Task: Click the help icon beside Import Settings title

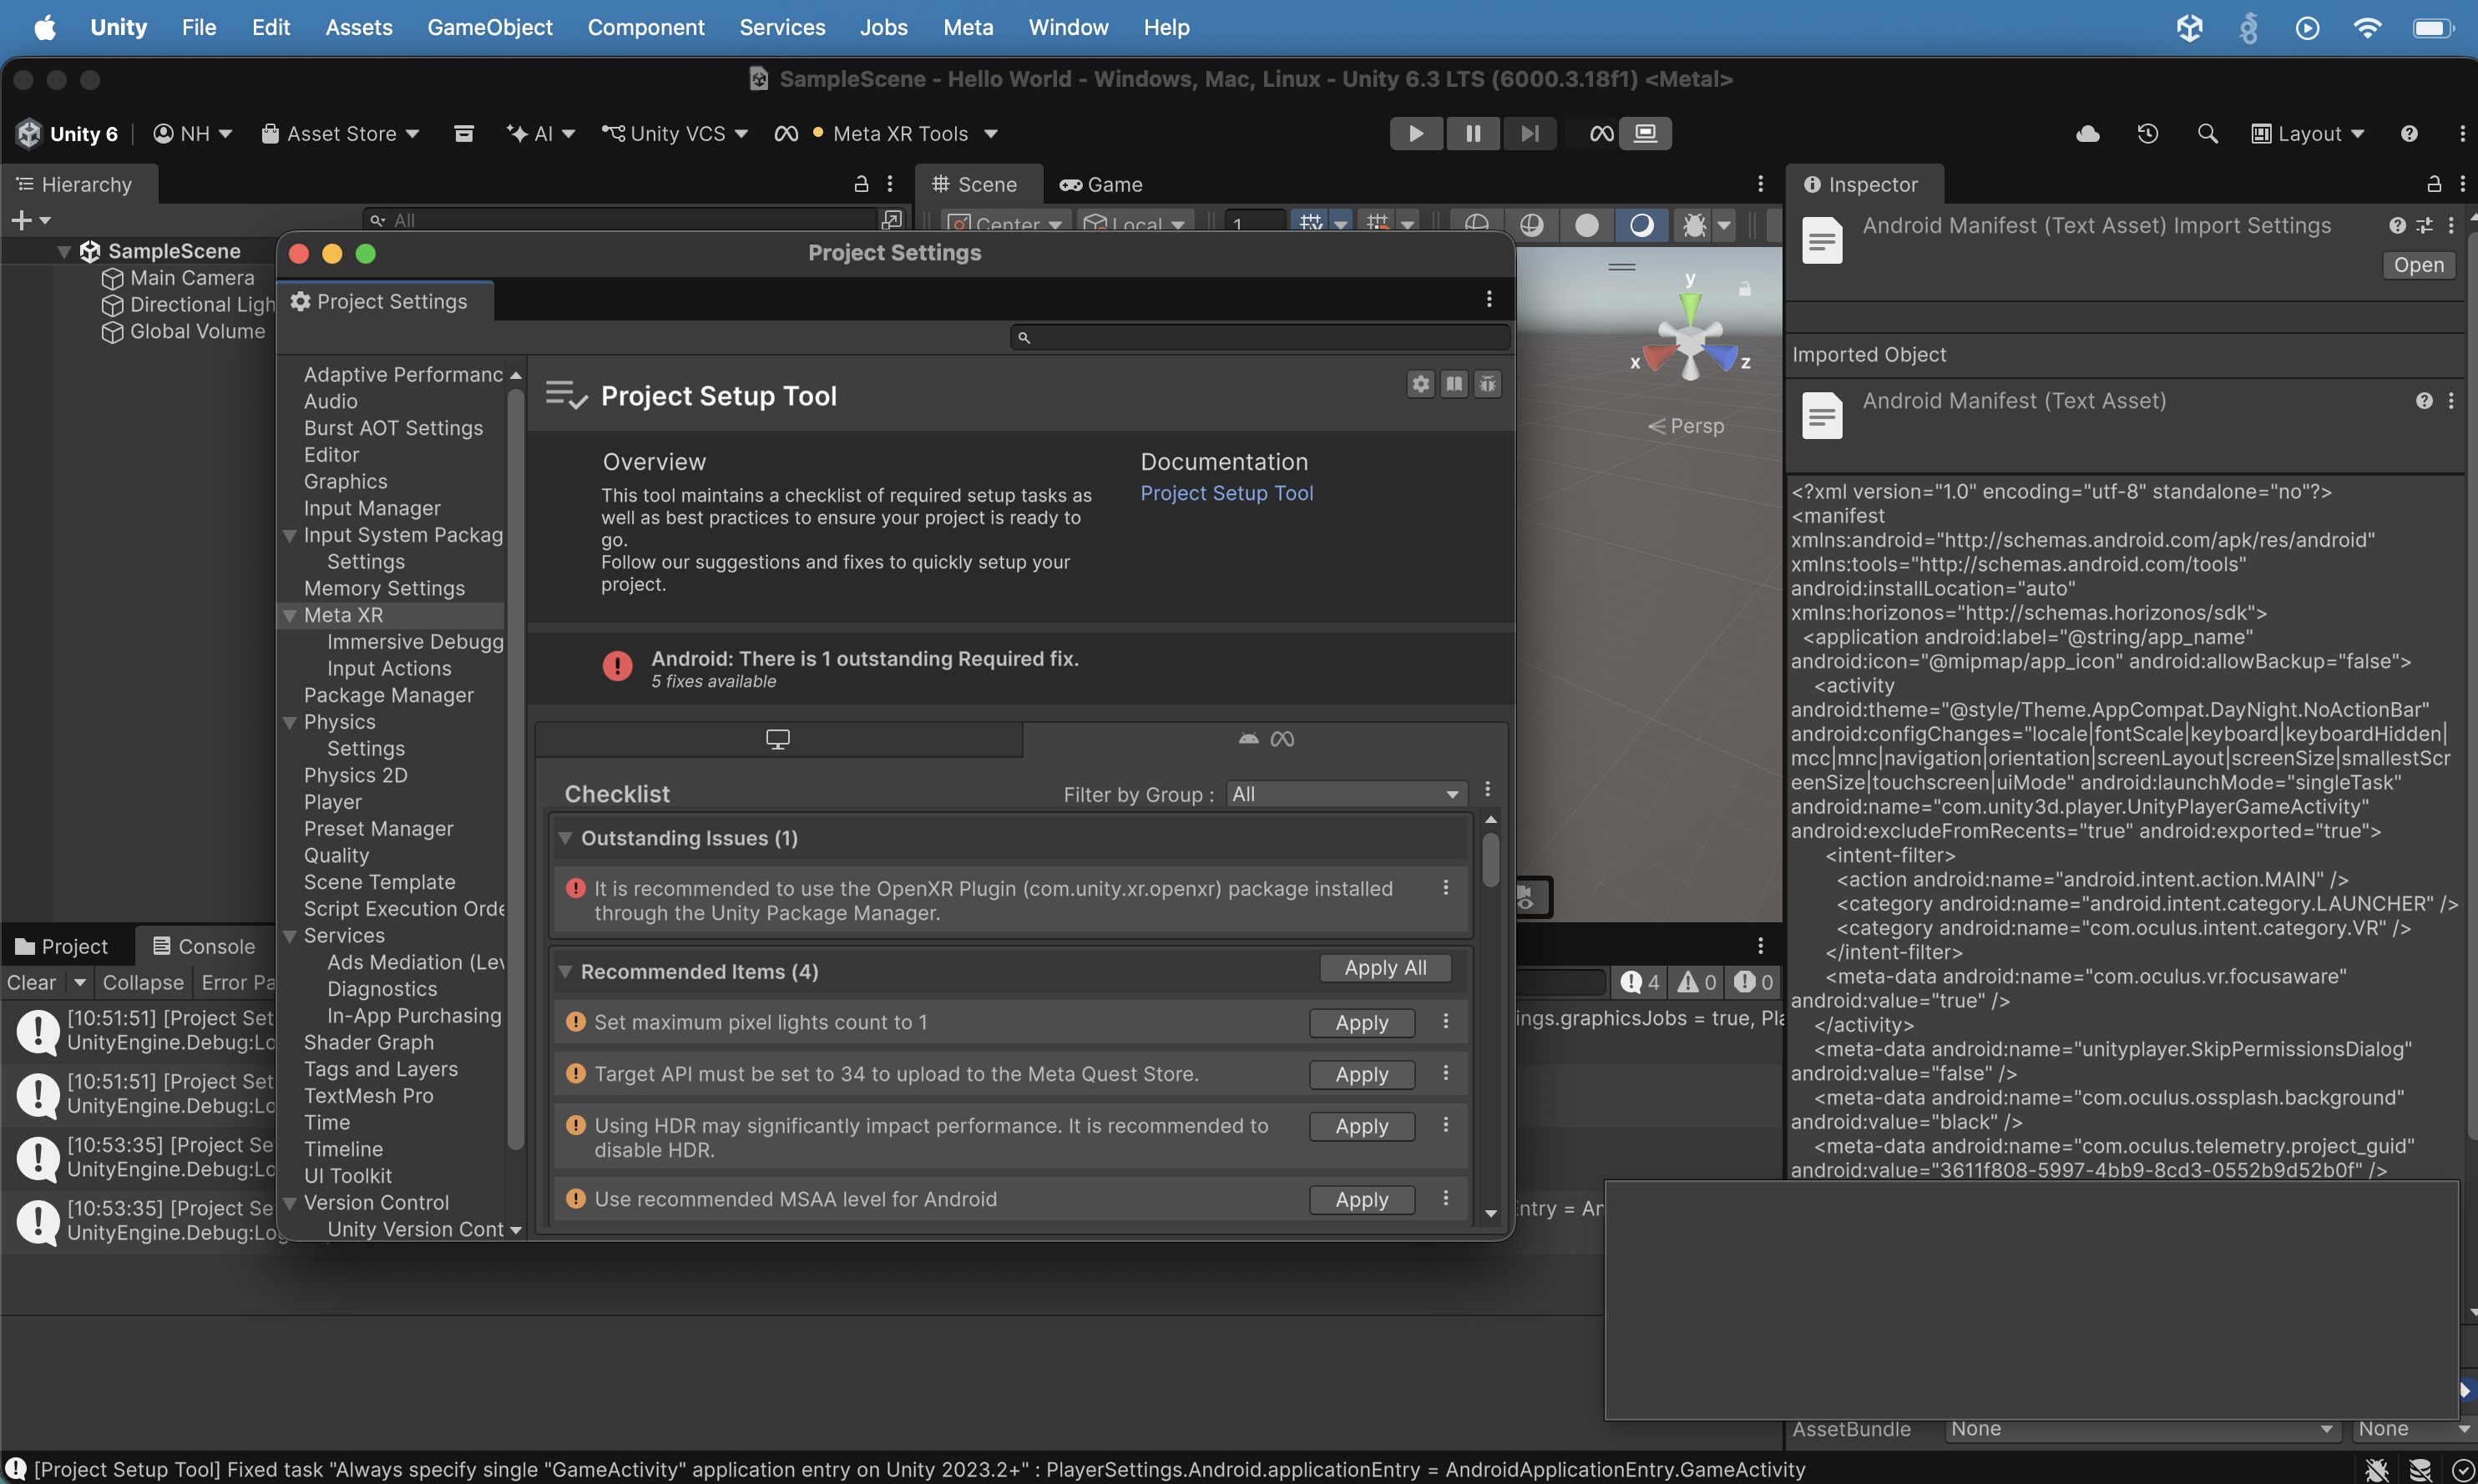Action: [x=2397, y=226]
